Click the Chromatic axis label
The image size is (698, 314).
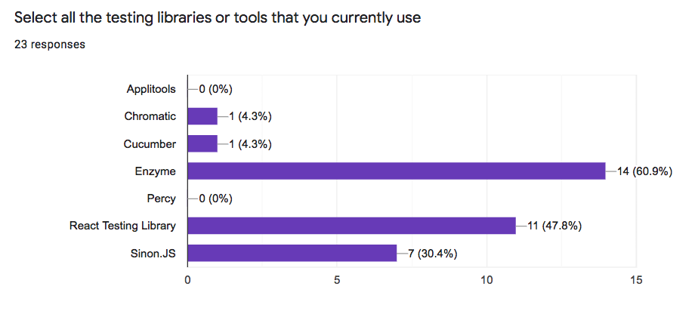point(150,116)
